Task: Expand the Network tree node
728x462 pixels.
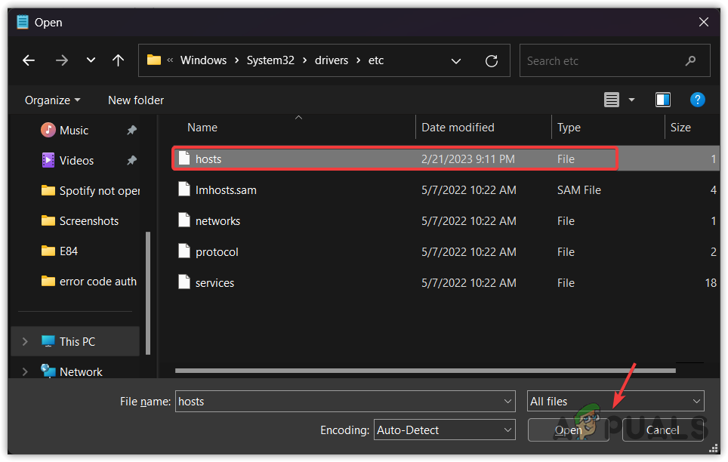Action: pos(25,371)
